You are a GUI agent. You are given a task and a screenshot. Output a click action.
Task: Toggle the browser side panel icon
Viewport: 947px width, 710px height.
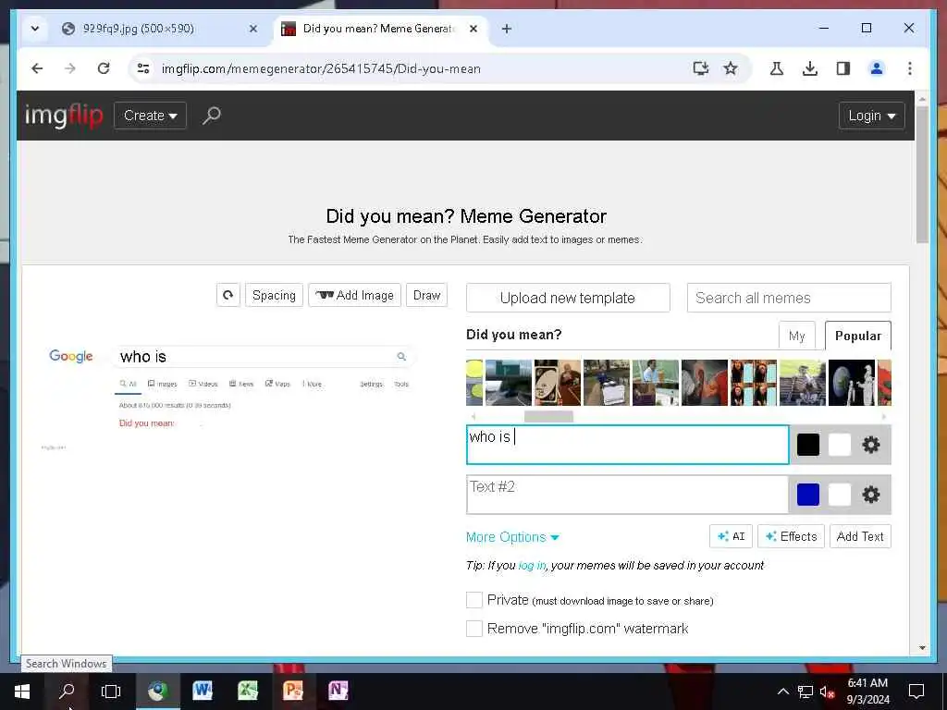tap(843, 68)
